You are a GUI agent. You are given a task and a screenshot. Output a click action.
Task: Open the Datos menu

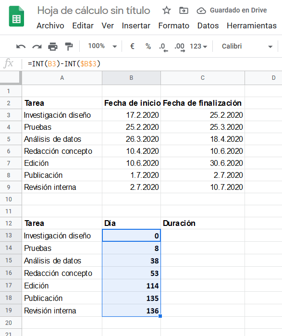208,25
